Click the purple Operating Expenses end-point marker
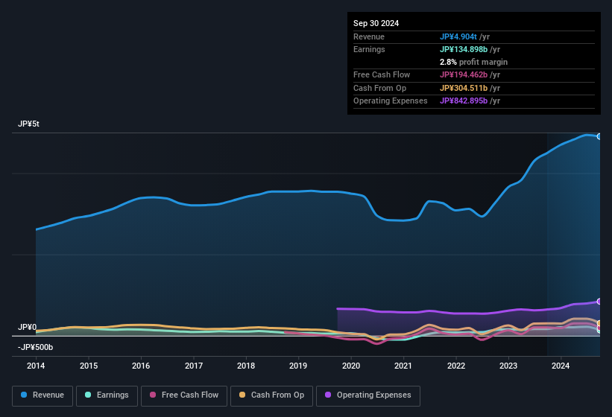The image size is (612, 417). point(599,301)
